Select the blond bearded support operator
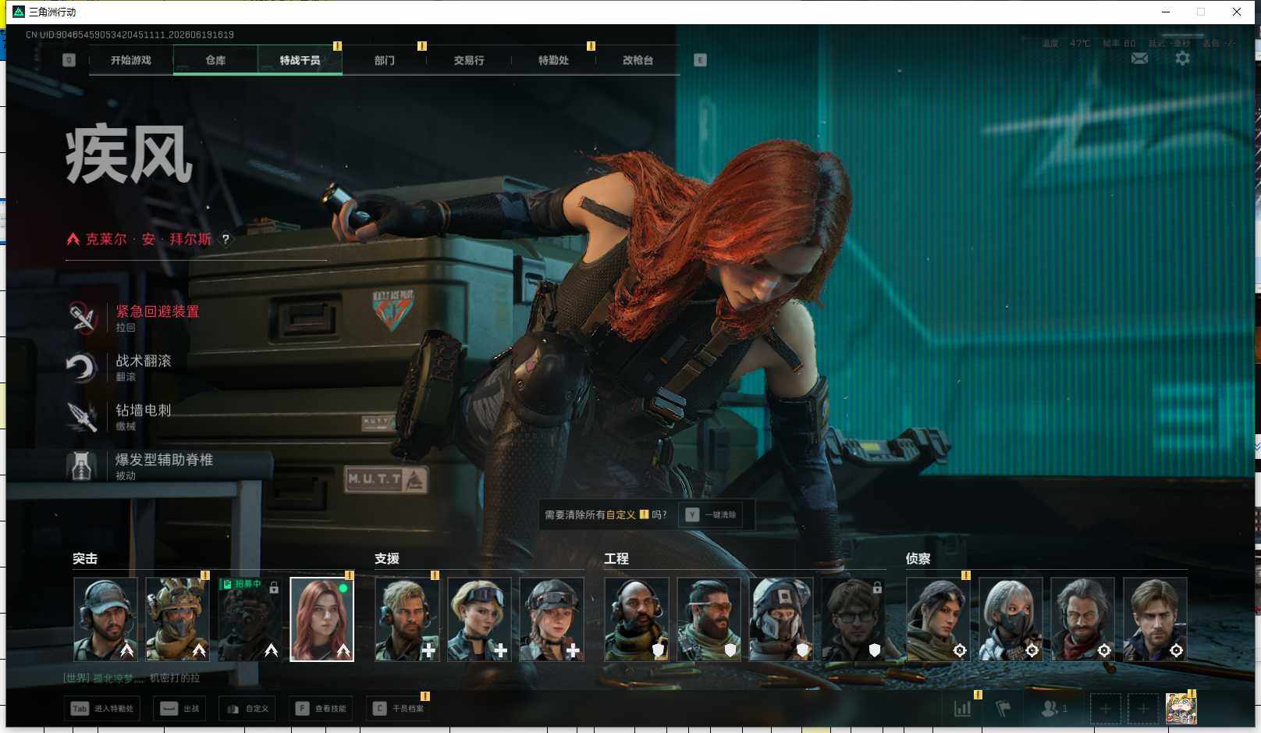1261x733 pixels. [x=407, y=620]
